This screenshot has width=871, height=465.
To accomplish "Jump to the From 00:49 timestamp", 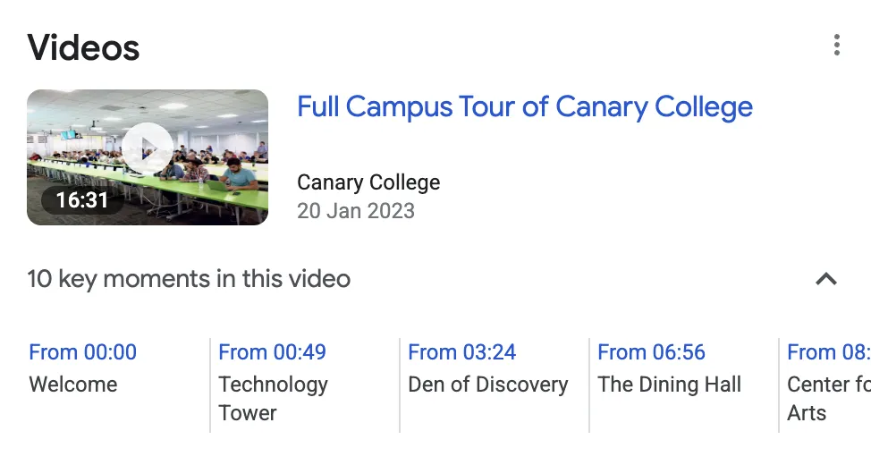I will (273, 352).
